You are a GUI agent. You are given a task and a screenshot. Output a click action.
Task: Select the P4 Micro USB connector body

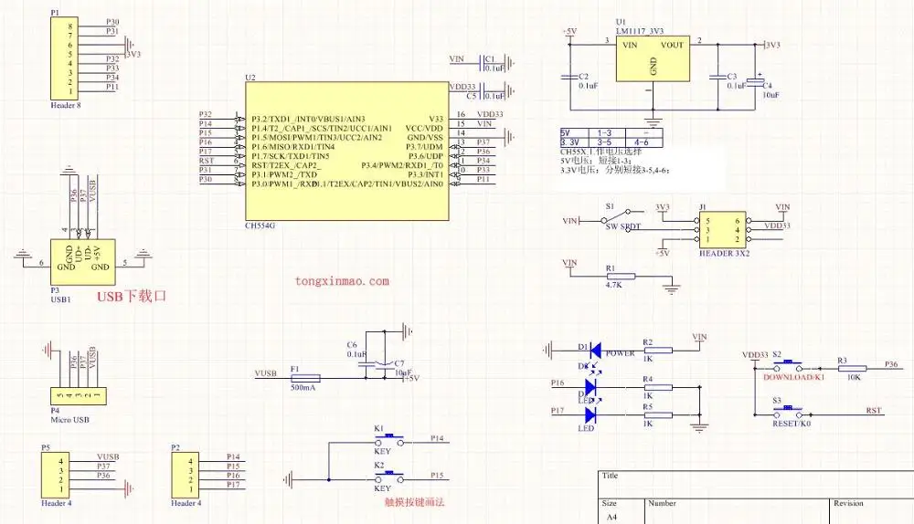click(78, 396)
